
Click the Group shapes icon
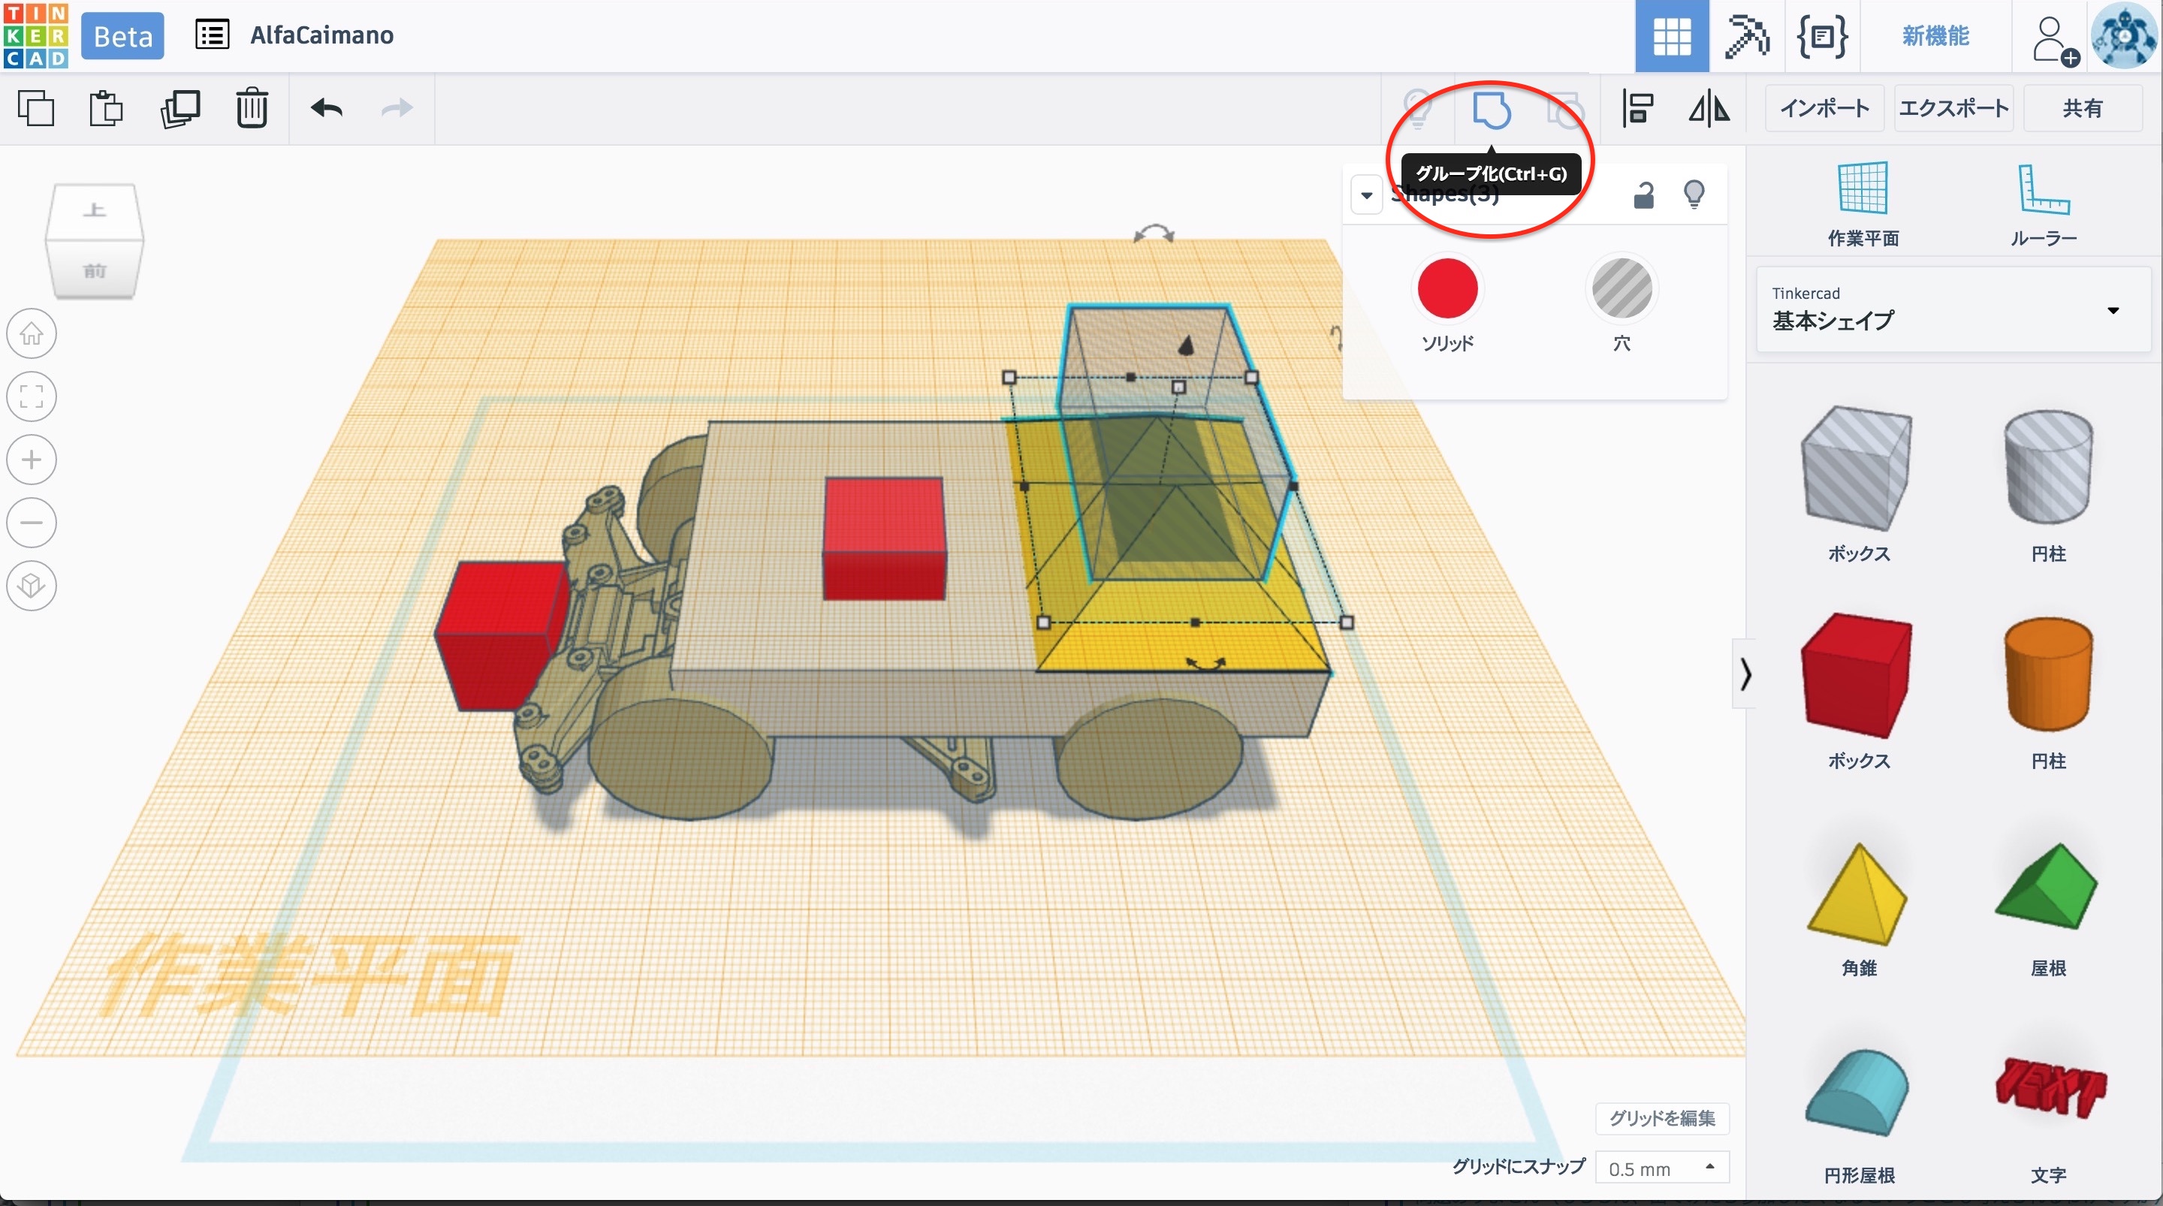coord(1492,109)
